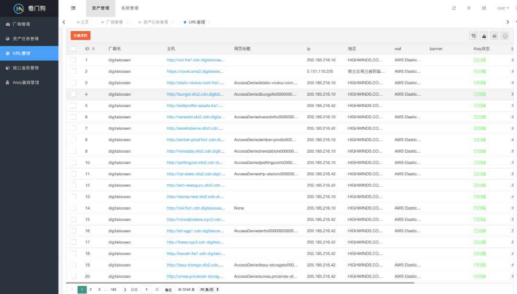
Task: Open the fullscreen toggle icon
Action: pos(484,8)
